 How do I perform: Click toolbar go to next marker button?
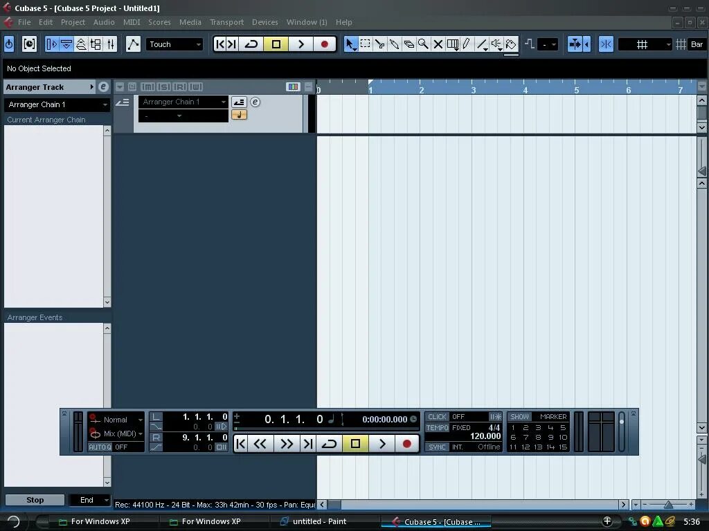[x=231, y=44]
